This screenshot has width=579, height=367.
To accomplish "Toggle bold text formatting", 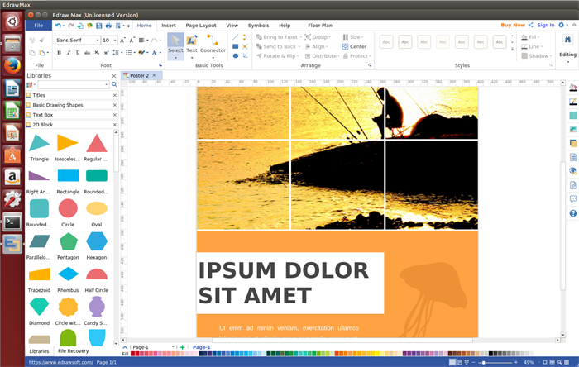I will 60,53.
